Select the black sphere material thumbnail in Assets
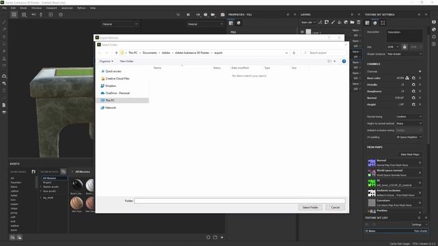Image resolution: width=438 pixels, height=246 pixels. (77, 184)
